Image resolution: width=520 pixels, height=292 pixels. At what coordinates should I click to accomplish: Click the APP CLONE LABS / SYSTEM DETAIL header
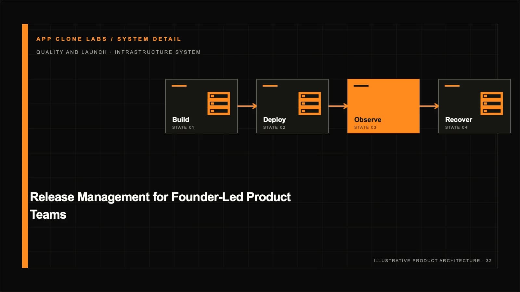(x=109, y=39)
